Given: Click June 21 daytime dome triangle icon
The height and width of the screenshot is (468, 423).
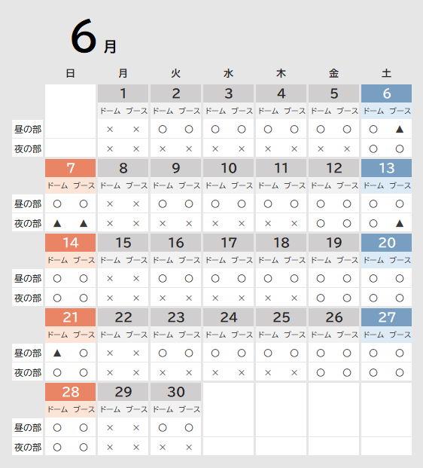Looking at the screenshot, I should pyautogui.click(x=57, y=353).
